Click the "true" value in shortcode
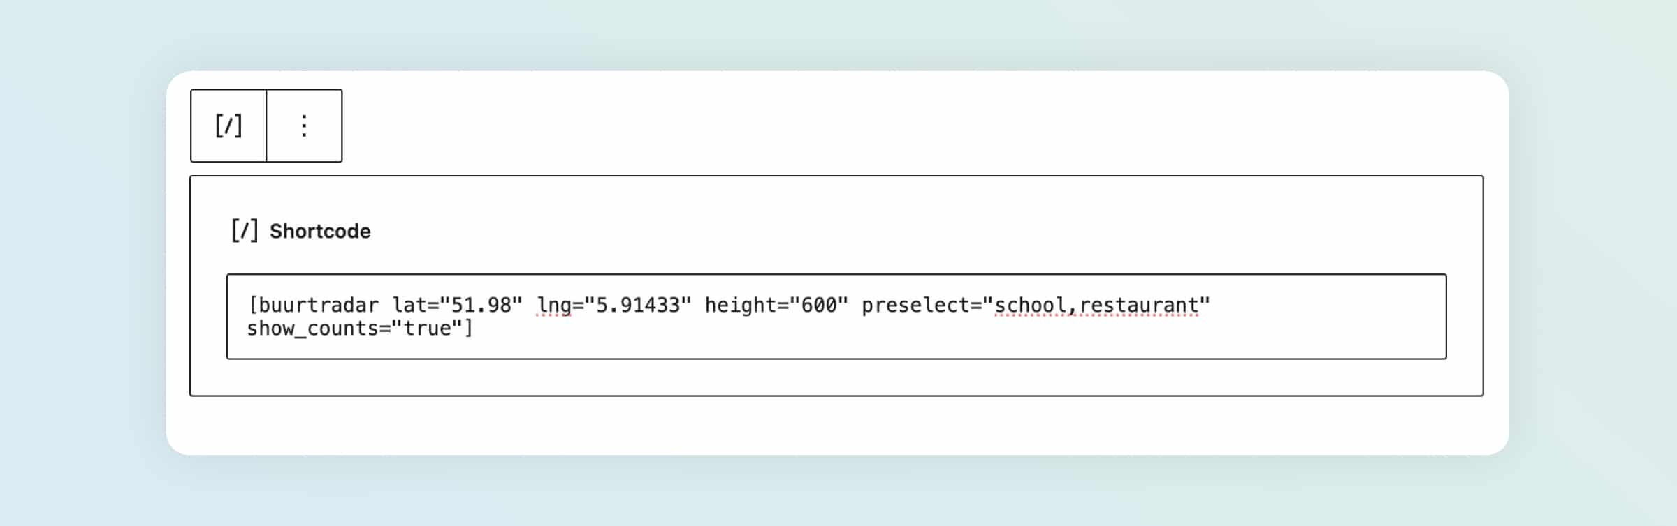 click(x=427, y=329)
